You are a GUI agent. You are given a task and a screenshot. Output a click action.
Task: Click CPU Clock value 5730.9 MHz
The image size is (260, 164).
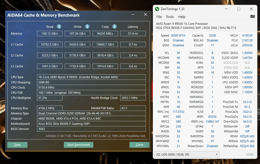(x=91, y=87)
